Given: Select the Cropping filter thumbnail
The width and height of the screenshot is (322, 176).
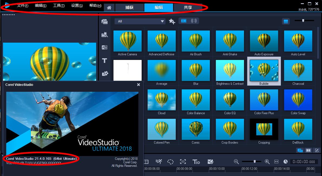Looking at the screenshot, I should (x=264, y=129).
